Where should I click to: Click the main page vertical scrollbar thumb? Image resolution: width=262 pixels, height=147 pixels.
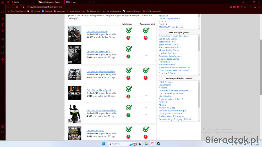coord(261,67)
